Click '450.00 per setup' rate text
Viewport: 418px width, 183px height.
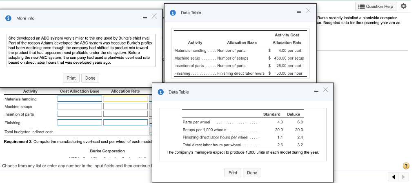coord(289,58)
